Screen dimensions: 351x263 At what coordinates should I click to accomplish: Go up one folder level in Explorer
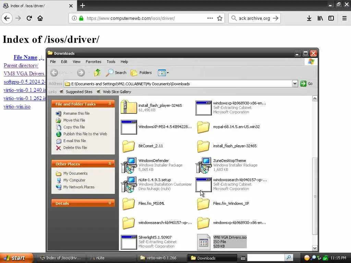[97, 73]
